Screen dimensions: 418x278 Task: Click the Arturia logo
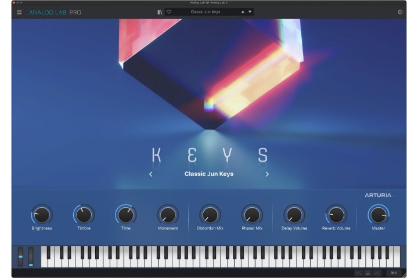tap(378, 195)
